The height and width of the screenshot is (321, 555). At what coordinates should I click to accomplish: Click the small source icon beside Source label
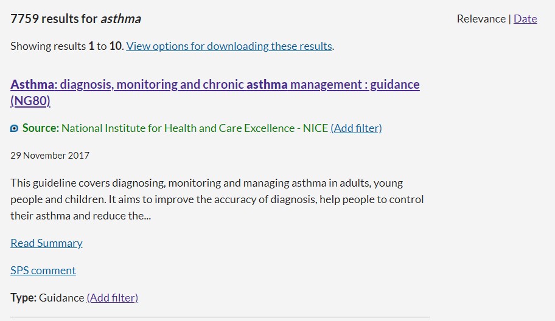pos(15,128)
